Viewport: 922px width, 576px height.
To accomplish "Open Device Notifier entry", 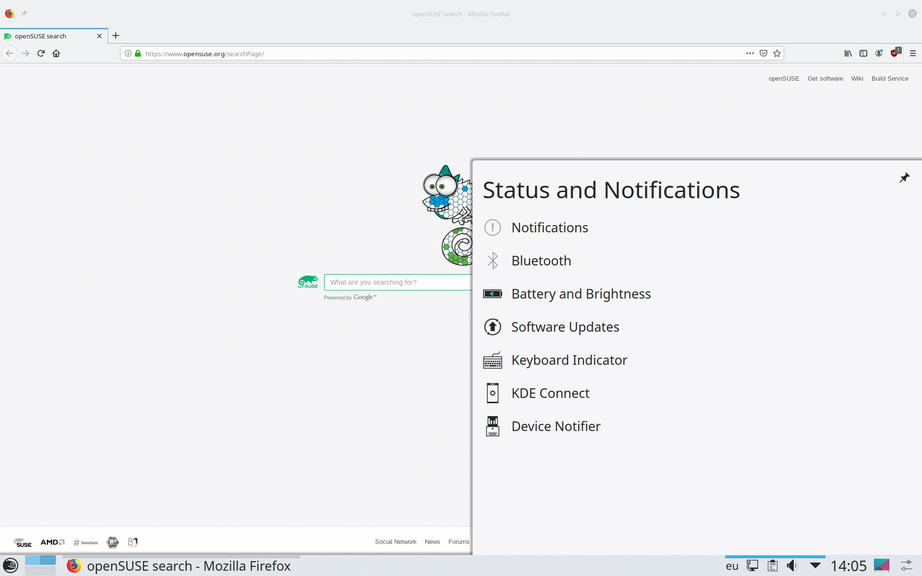I will pyautogui.click(x=696, y=426).
